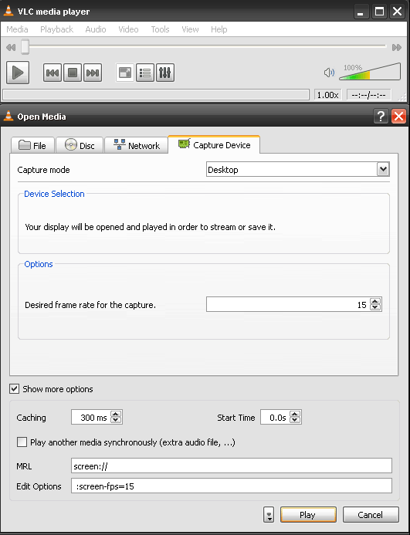Mute audio via speaker icon
This screenshot has width=410, height=535.
click(x=329, y=73)
